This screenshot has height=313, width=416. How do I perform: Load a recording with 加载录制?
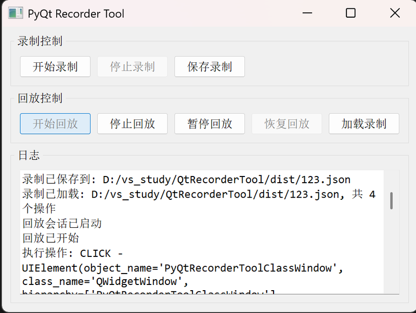[363, 124]
